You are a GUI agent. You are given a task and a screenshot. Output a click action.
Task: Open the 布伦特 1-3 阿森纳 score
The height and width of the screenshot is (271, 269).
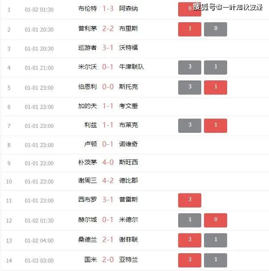(108, 8)
